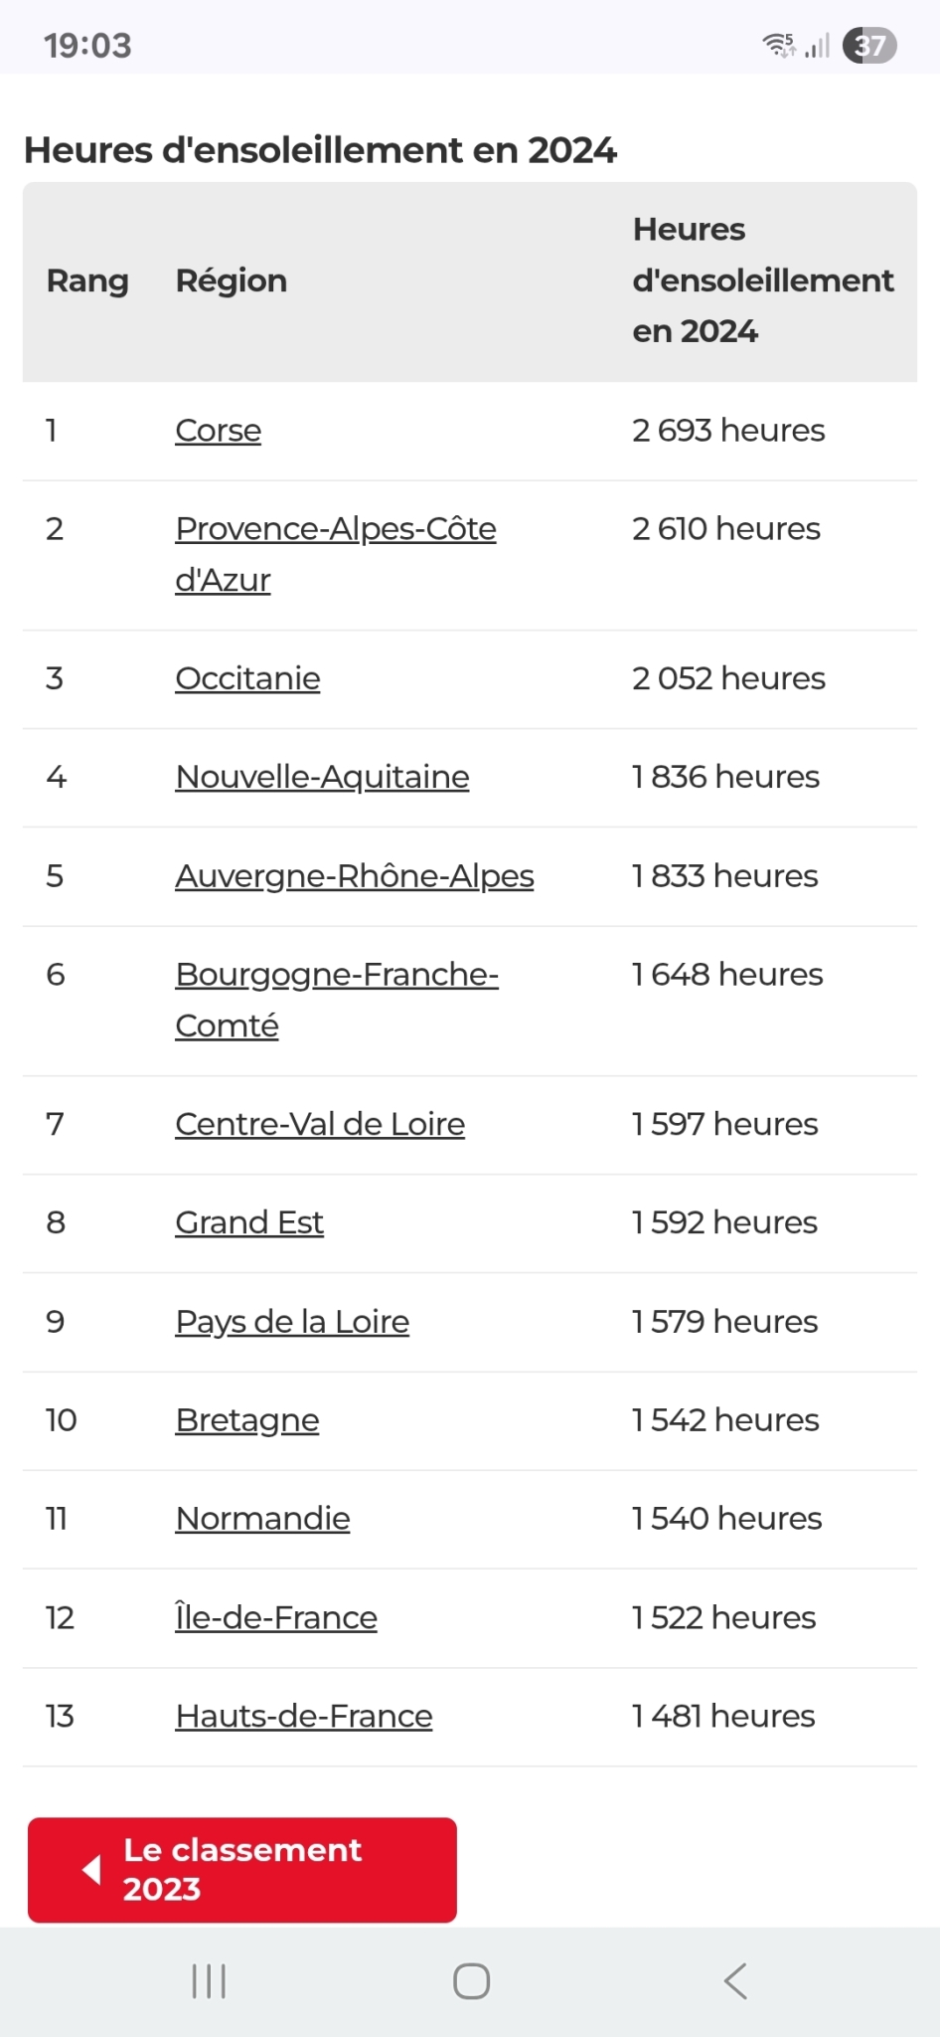This screenshot has width=940, height=2037.
Task: Follow the Occitanie link
Action: (247, 678)
